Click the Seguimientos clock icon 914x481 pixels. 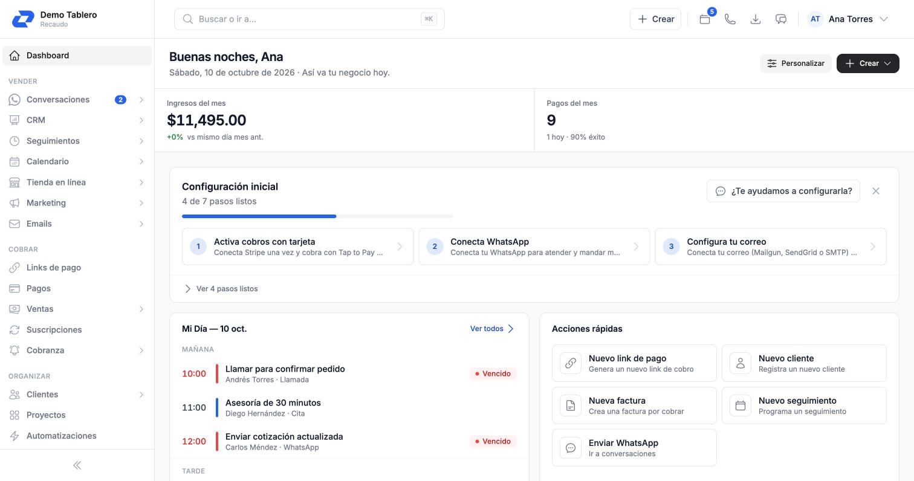click(x=15, y=141)
